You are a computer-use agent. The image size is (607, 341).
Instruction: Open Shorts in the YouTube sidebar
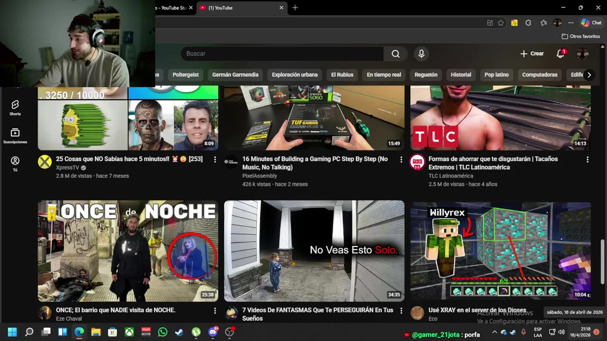[15, 108]
